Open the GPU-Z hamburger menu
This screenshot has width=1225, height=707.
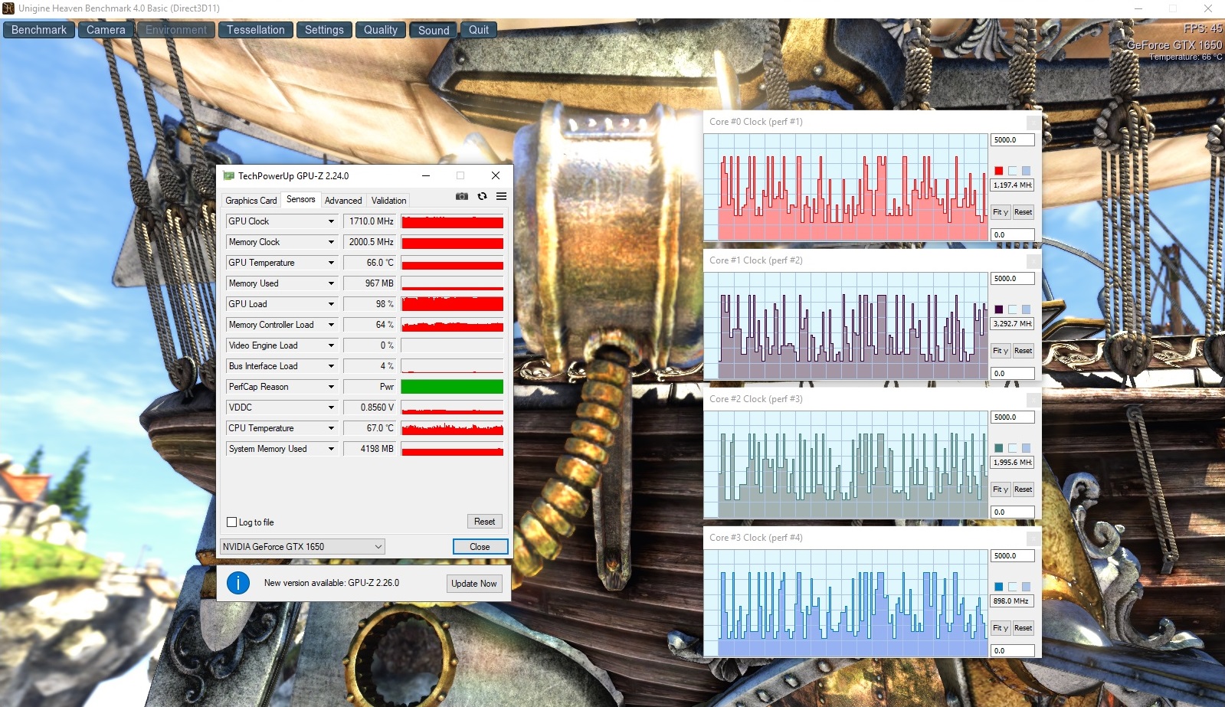[501, 197]
